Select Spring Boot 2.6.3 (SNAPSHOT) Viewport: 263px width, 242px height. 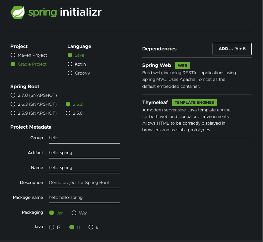[13, 104]
